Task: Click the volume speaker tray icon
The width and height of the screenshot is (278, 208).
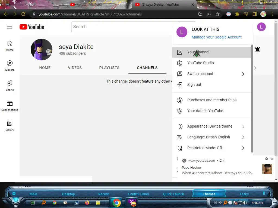Action: tap(245, 203)
